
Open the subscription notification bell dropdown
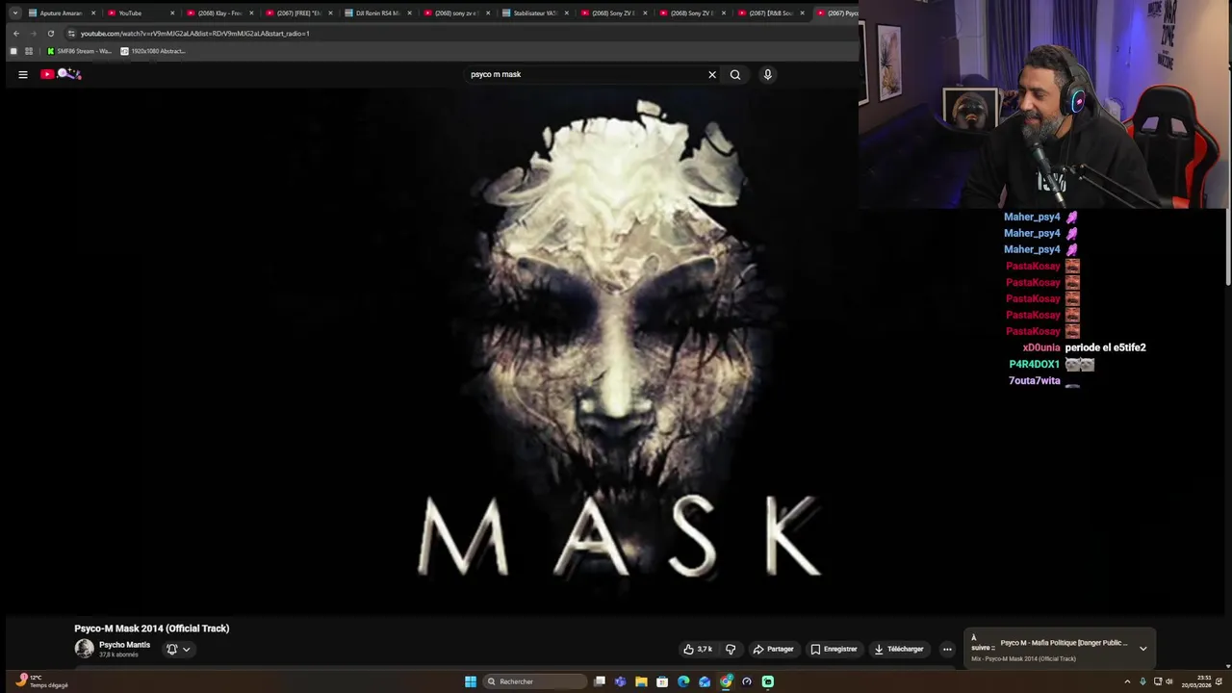click(178, 649)
